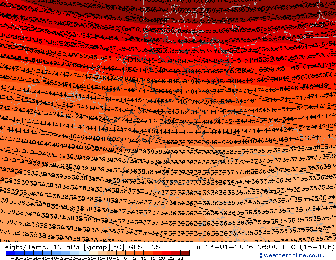Viewport: 336px width, 260px height.
Task: Click the 'GFS ENS' model label
Action: (x=145, y=247)
